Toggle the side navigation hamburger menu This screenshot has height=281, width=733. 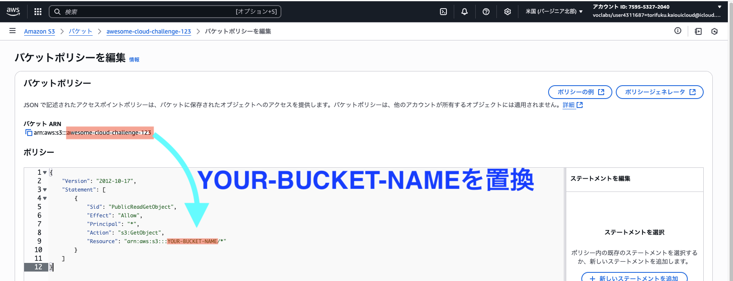[12, 31]
